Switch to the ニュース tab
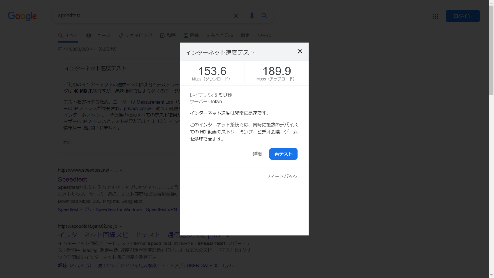This screenshot has height=278, width=494. click(x=98, y=35)
